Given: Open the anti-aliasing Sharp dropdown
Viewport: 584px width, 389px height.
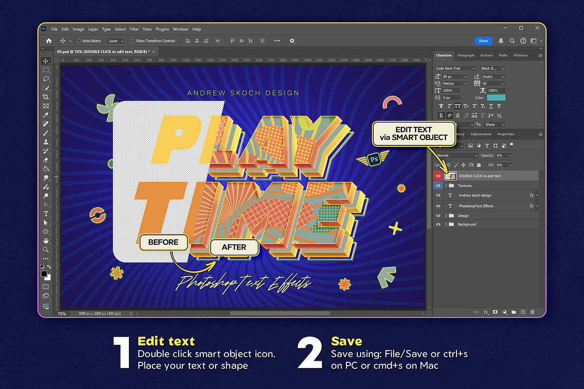Looking at the screenshot, I should (494, 124).
